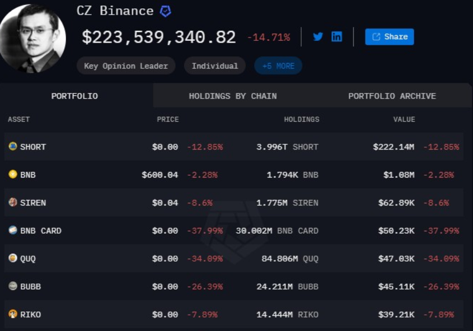Open the LinkedIn profile icon
The width and height of the screenshot is (473, 331).
coord(336,36)
